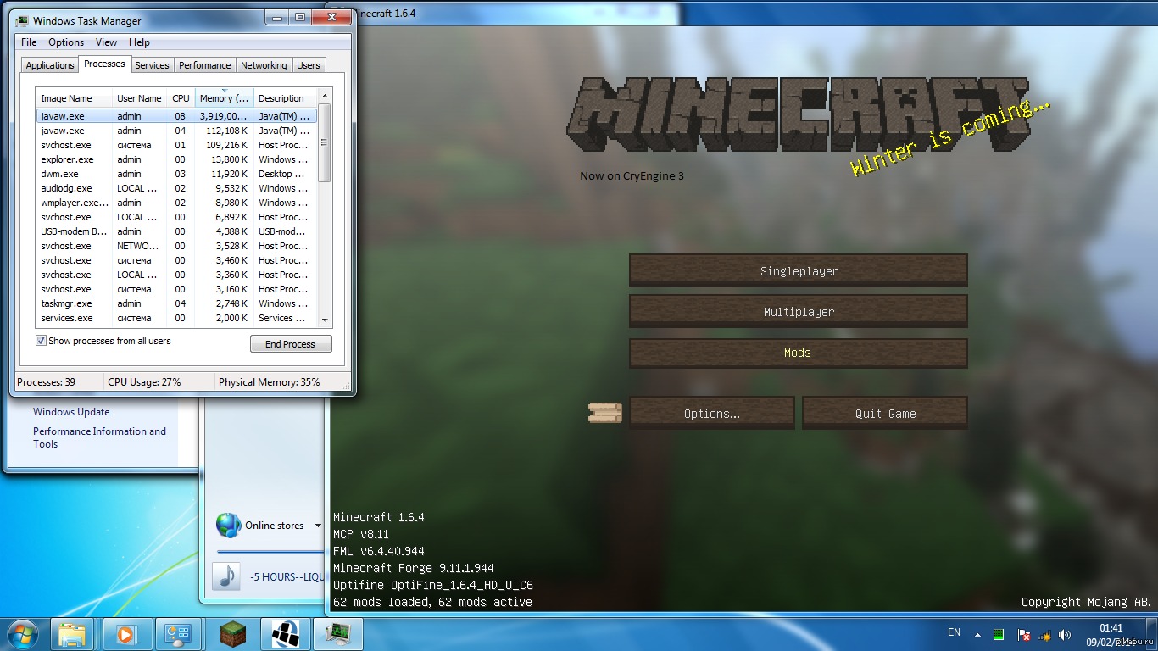Sort processes by CPU column
Viewport: 1158px width, 651px height.
pyautogui.click(x=181, y=98)
